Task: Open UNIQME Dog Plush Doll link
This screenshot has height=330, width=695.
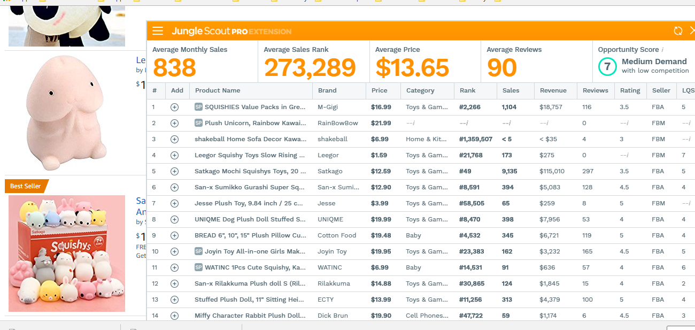Action: [x=250, y=219]
